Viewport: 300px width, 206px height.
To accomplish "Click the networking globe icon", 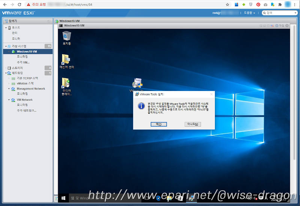I will coord(9,73).
